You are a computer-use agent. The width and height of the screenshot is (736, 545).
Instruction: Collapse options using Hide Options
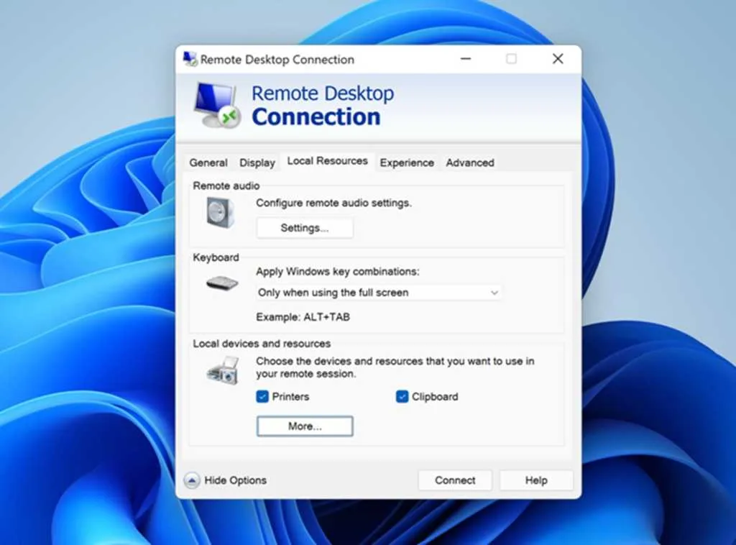tap(237, 480)
